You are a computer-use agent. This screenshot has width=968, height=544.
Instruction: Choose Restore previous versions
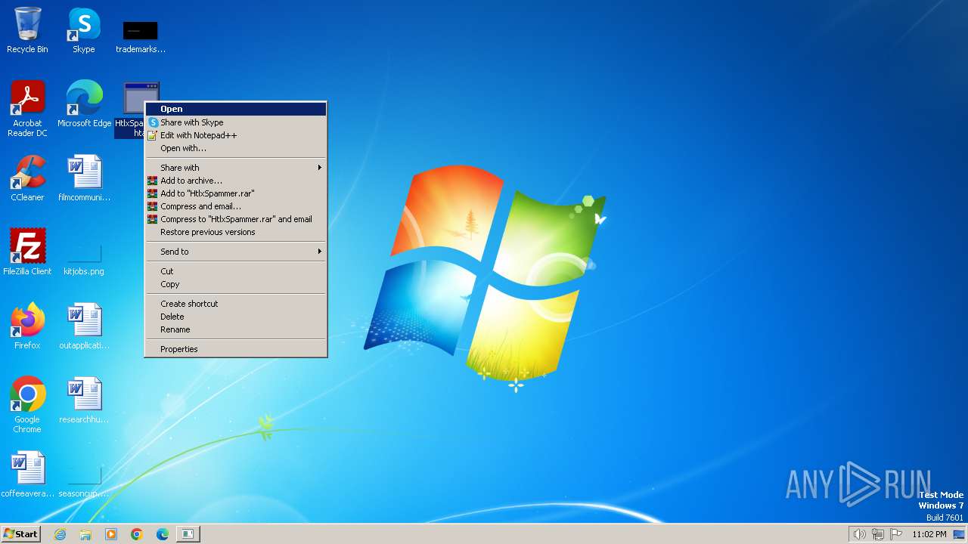pyautogui.click(x=236, y=232)
